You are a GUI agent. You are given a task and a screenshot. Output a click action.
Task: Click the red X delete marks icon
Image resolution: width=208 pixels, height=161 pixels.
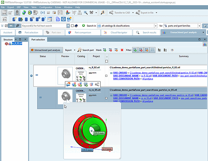pos(122,50)
